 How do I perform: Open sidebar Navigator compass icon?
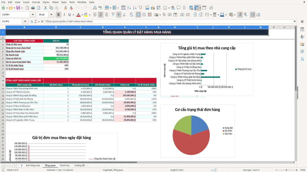302,51
